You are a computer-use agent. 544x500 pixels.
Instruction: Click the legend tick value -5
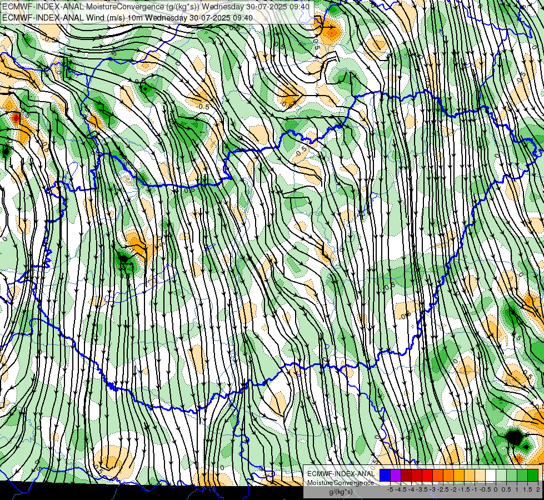[x=390, y=489]
